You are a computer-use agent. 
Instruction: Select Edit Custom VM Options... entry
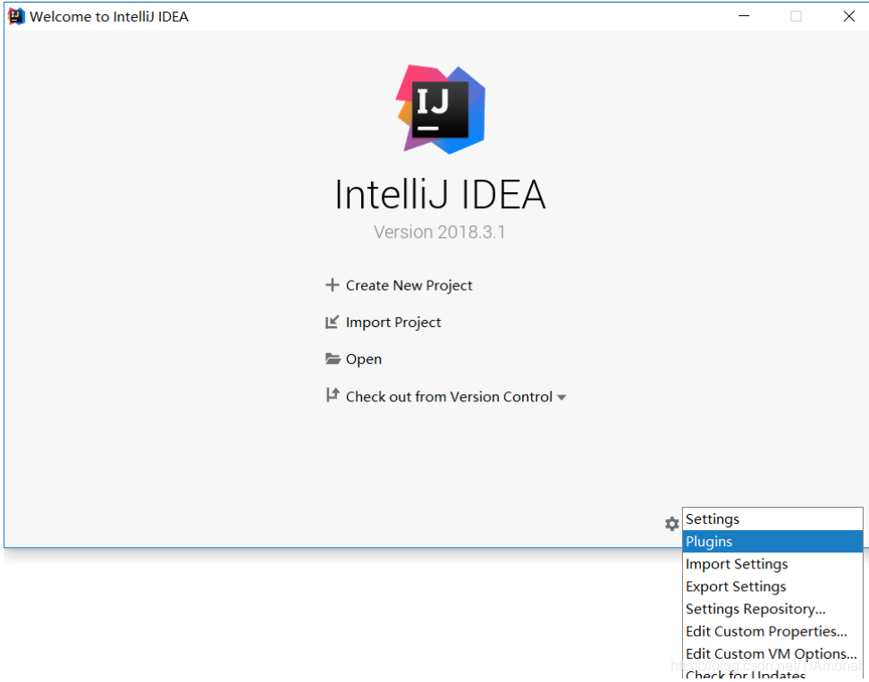click(x=772, y=653)
